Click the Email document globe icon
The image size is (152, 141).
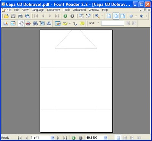[x=27, y=16]
